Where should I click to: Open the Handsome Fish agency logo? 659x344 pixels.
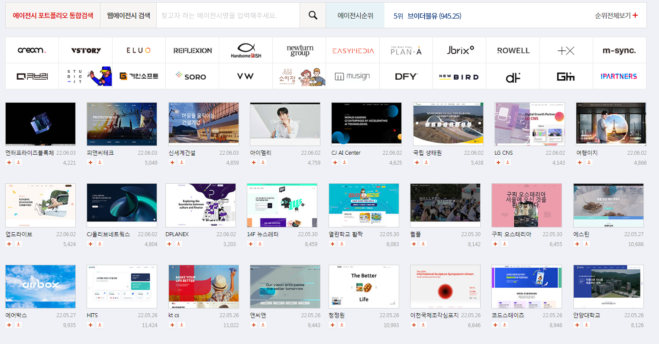[246, 50]
